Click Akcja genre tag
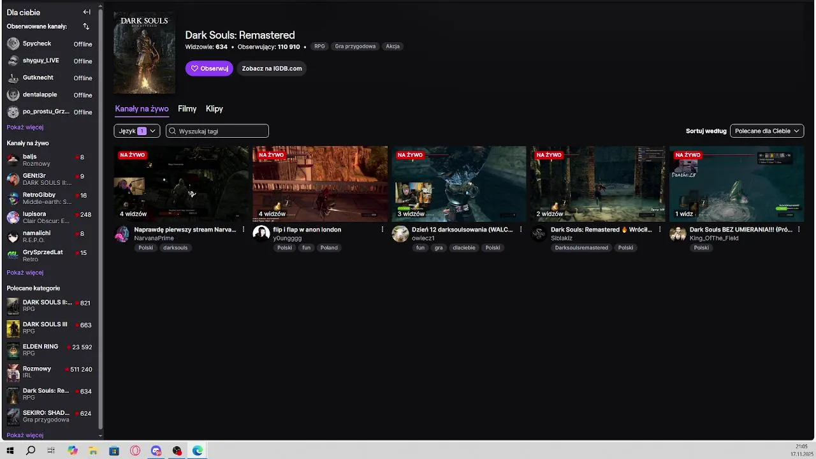Viewport: 816px width, 459px height. [393, 47]
